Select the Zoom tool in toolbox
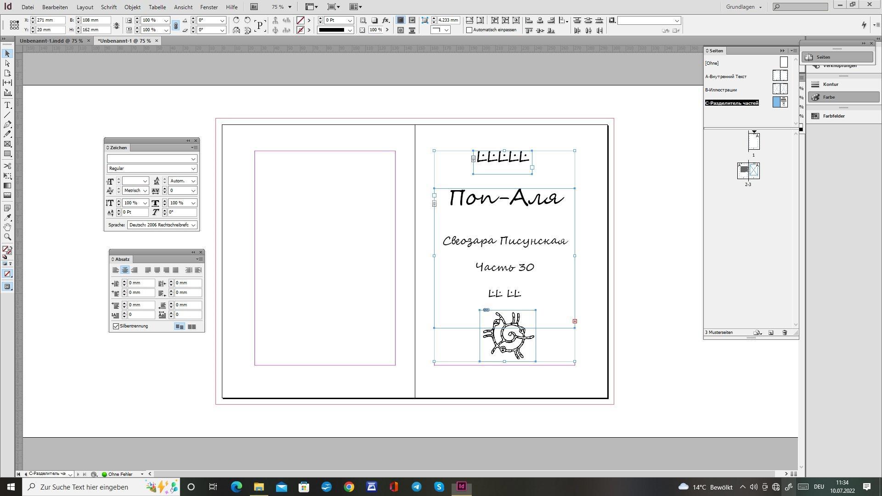This screenshot has width=882, height=496. pos(7,237)
